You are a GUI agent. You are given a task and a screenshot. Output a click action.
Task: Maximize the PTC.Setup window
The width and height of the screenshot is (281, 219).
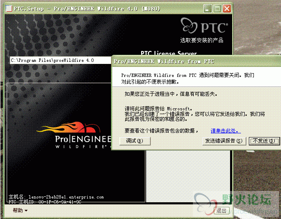[x=217, y=9]
